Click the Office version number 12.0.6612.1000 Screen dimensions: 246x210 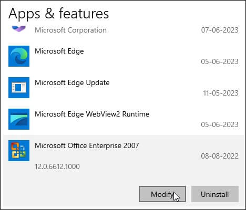(x=57, y=166)
